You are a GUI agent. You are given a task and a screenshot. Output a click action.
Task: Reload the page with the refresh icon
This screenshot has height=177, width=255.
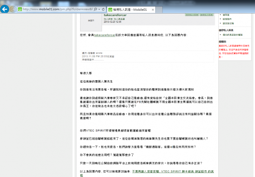[103, 9]
